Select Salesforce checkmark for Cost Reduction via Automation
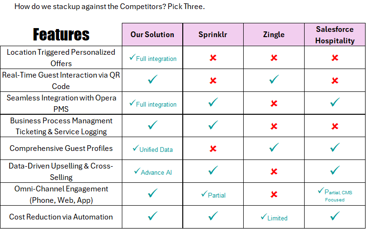The height and width of the screenshot is (229, 366). tap(335, 216)
